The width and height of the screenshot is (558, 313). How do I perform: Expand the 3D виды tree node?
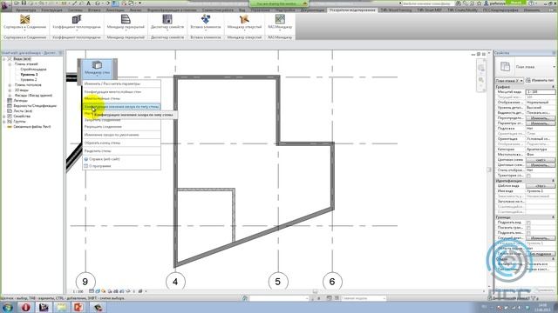tap(10, 90)
